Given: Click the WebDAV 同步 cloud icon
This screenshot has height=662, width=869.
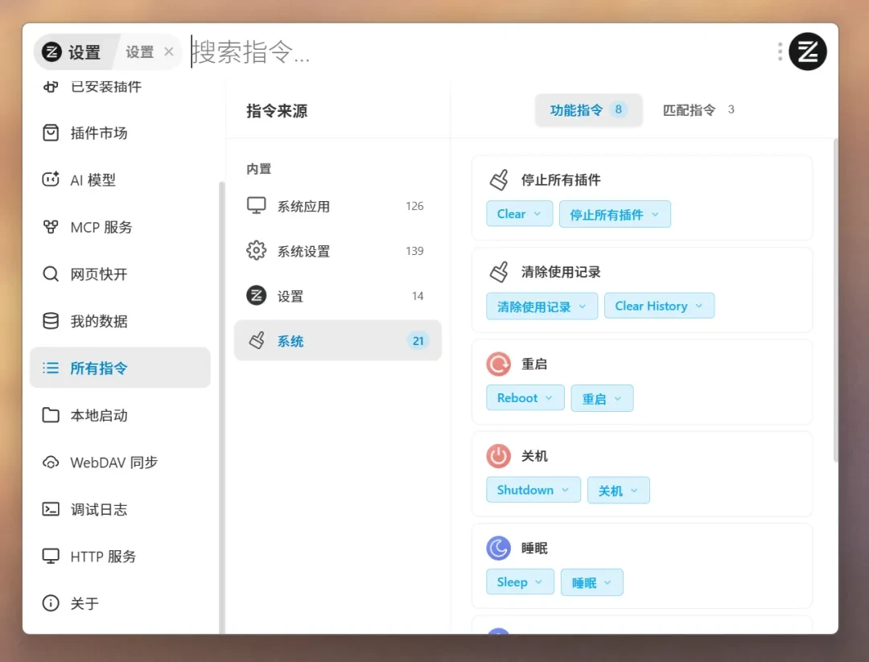Looking at the screenshot, I should (51, 462).
